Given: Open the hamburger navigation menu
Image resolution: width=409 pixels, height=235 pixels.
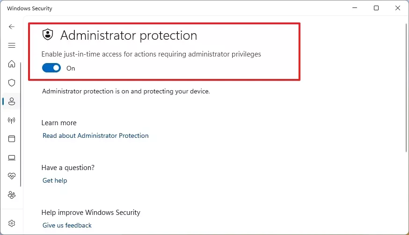Looking at the screenshot, I should click(x=12, y=45).
